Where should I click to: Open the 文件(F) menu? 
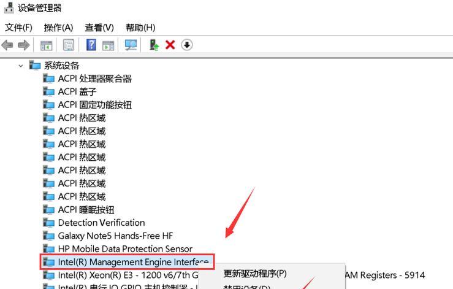point(18,28)
